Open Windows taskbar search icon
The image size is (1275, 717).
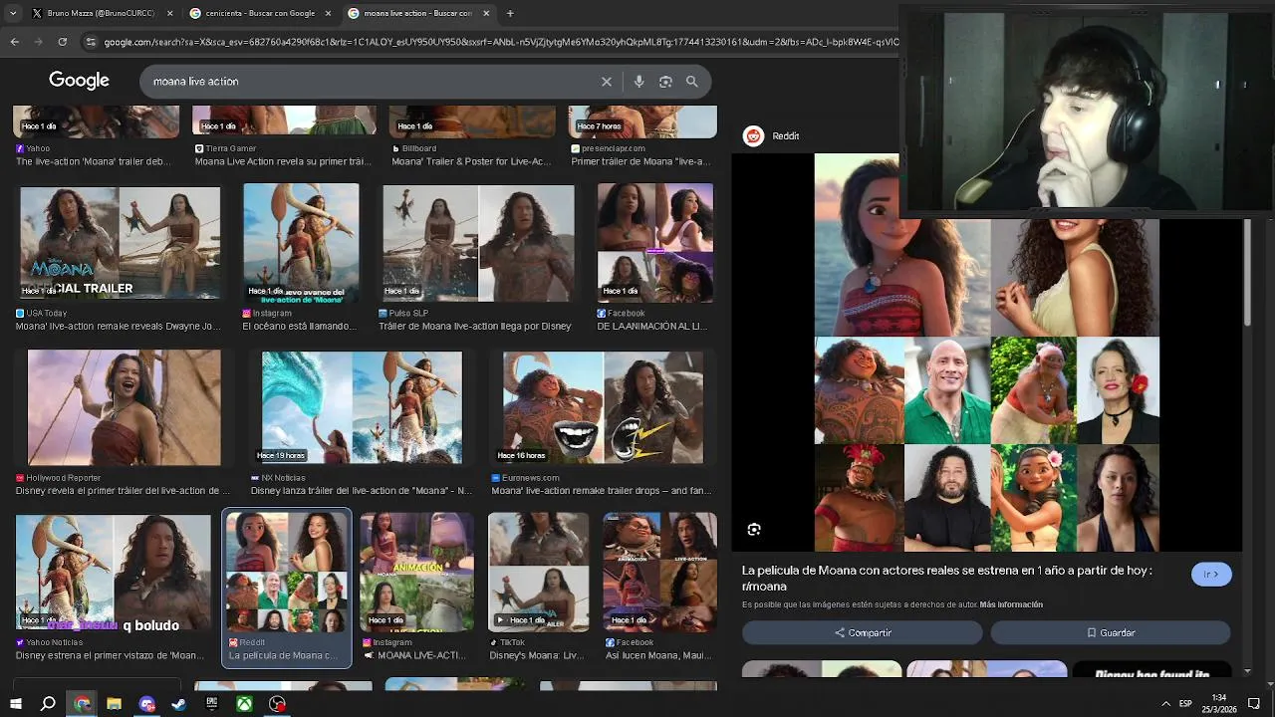(48, 704)
